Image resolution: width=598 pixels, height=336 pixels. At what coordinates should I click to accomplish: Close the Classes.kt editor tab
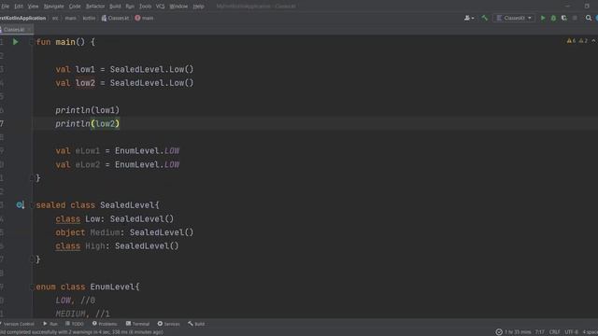(29, 29)
